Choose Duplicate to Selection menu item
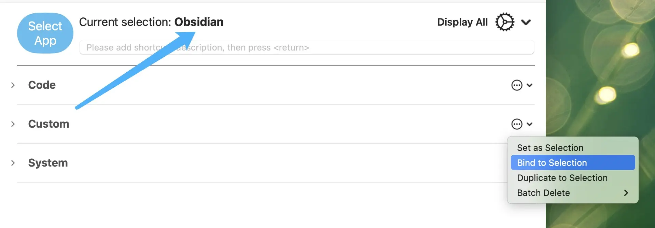The image size is (655, 228). [x=562, y=178]
